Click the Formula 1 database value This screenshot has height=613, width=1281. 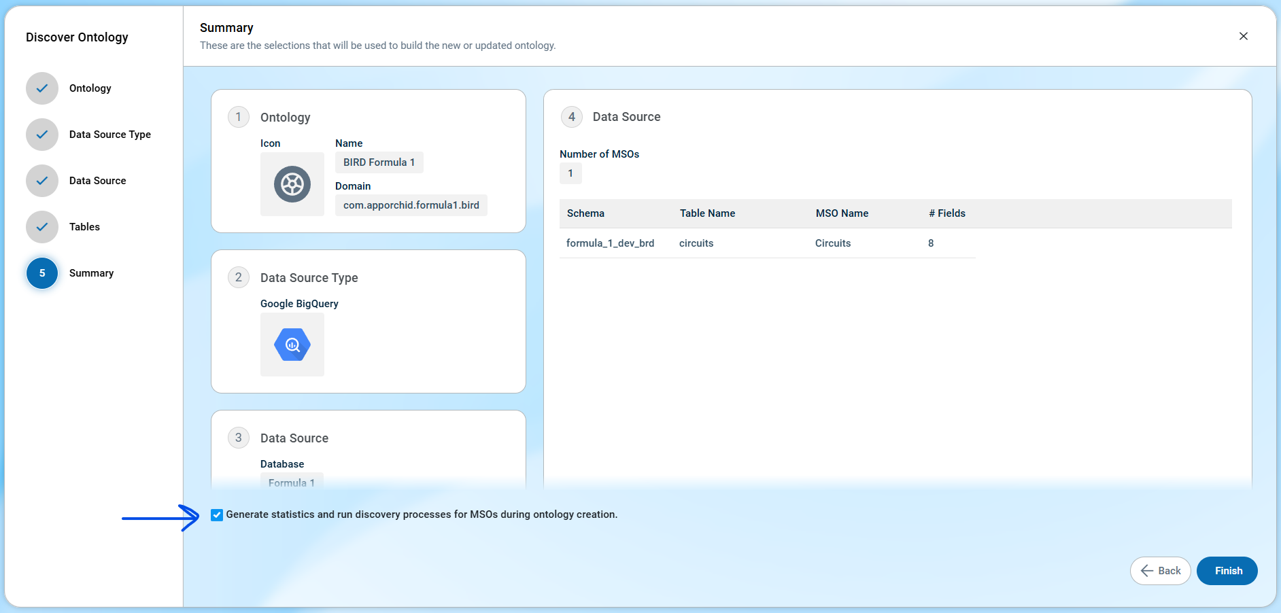(292, 482)
